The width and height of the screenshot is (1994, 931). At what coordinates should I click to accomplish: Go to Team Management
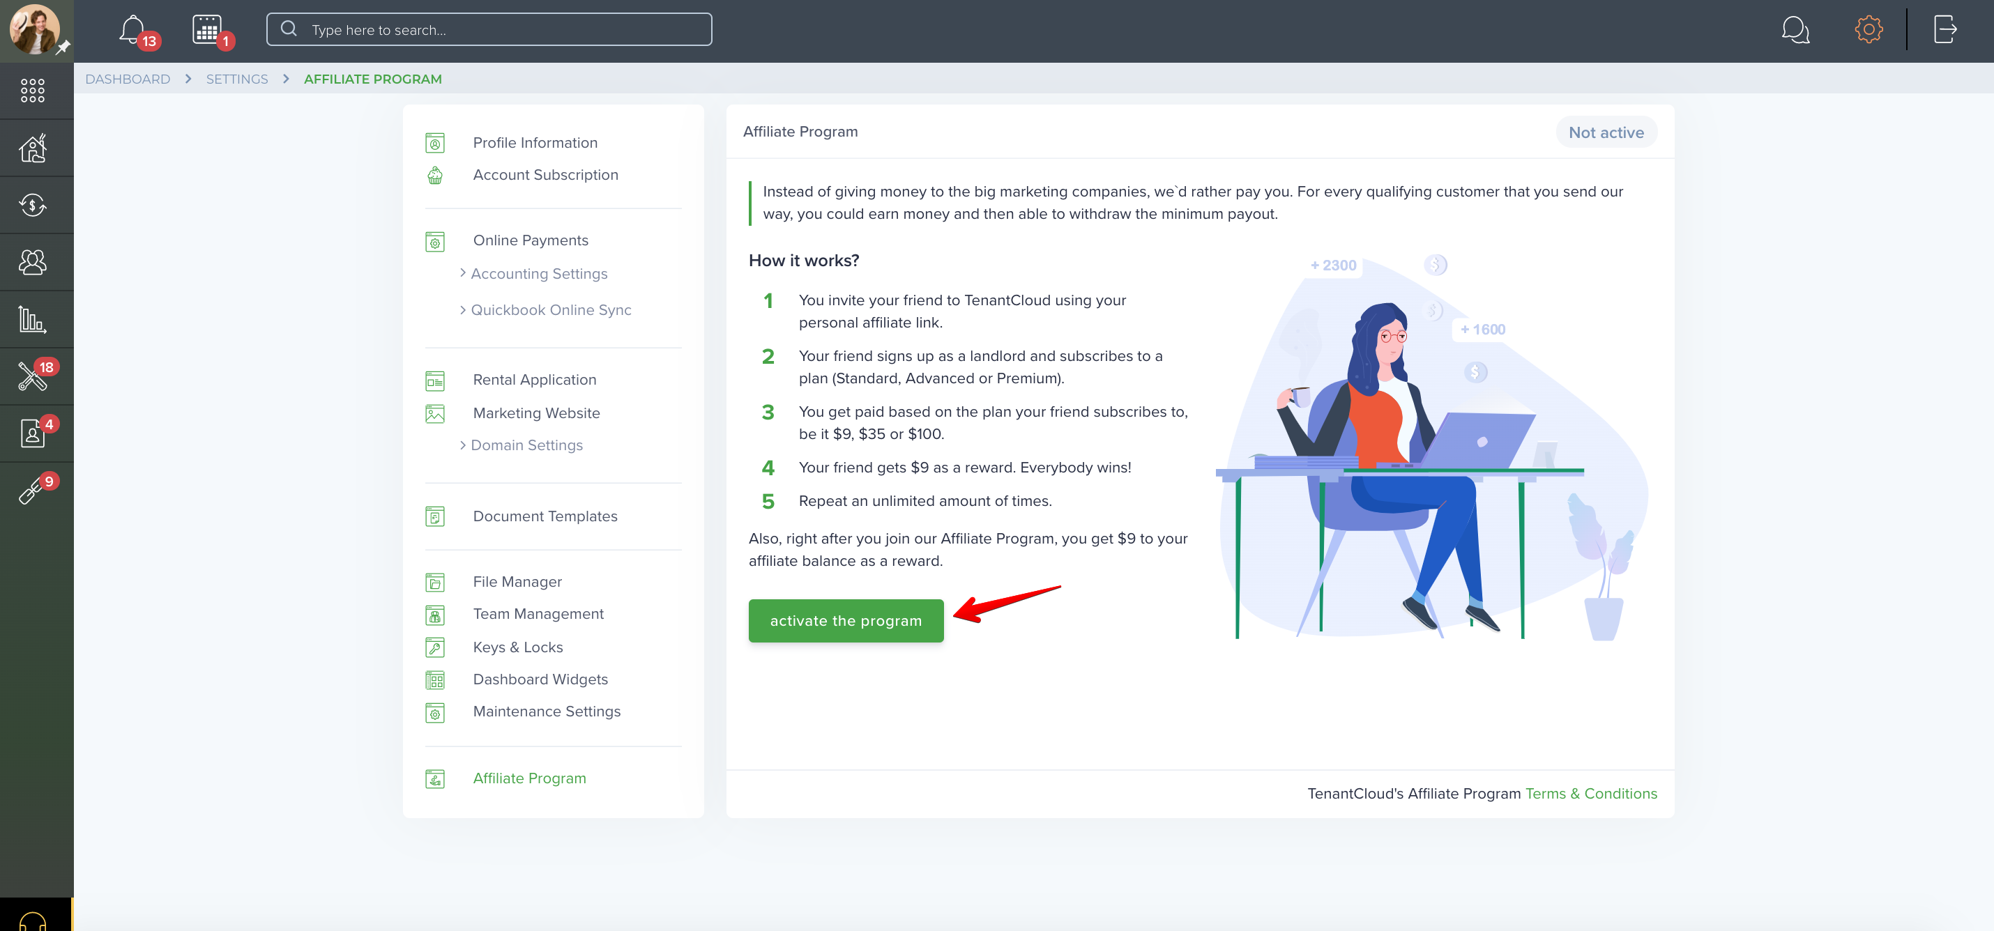click(x=538, y=614)
